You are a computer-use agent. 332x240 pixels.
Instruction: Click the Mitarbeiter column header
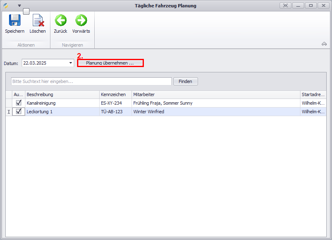216,94
